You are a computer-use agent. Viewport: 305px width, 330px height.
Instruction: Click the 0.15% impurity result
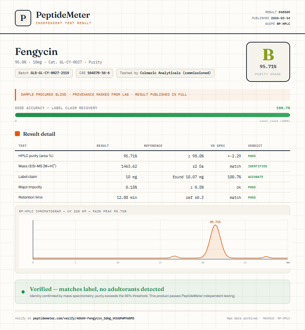coord(132,187)
